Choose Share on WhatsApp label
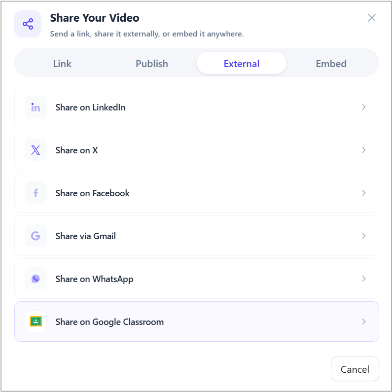This screenshot has height=392, width=392. pos(94,279)
